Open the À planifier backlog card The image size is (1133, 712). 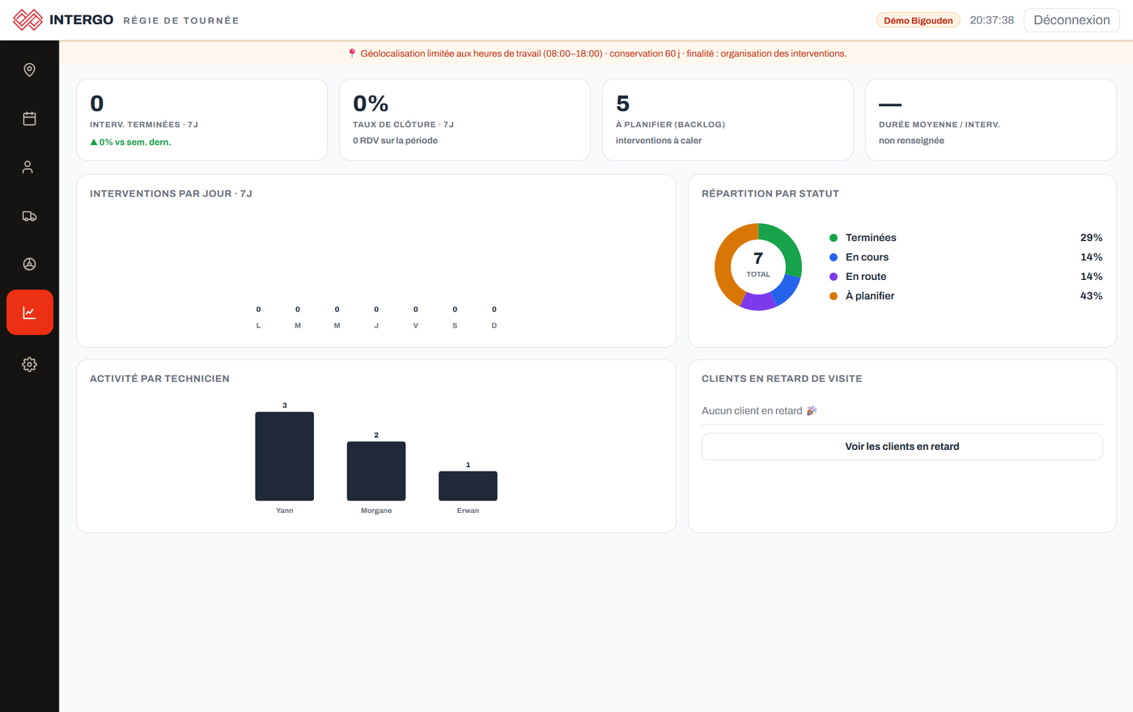point(728,120)
